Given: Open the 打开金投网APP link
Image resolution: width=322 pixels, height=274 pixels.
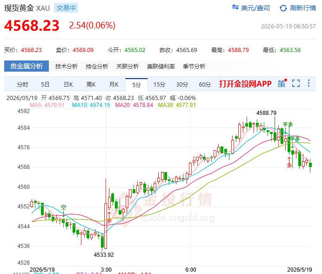Looking at the screenshot, I should pyautogui.click(x=245, y=84).
